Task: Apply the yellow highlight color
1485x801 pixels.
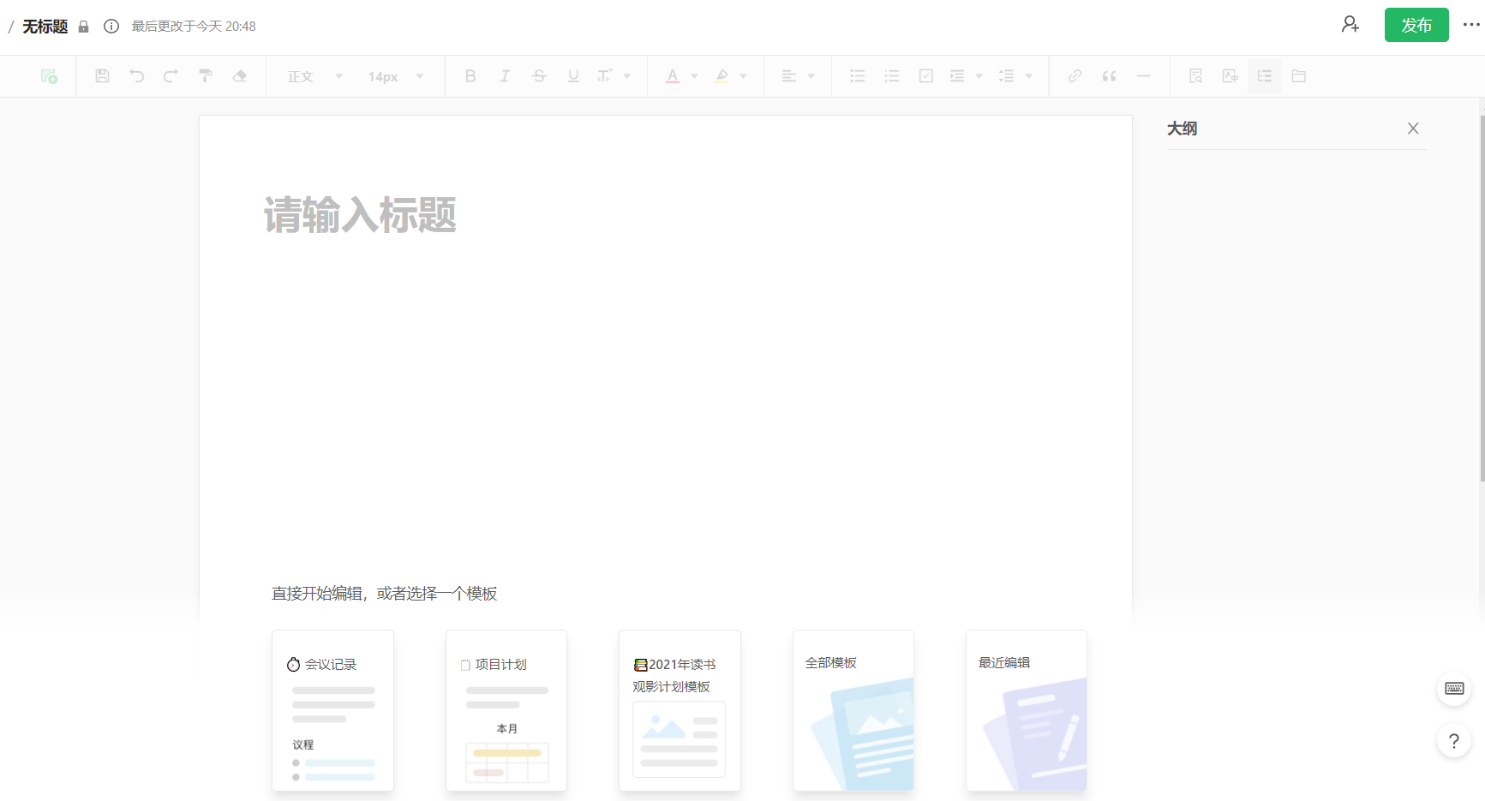Action: click(x=722, y=76)
